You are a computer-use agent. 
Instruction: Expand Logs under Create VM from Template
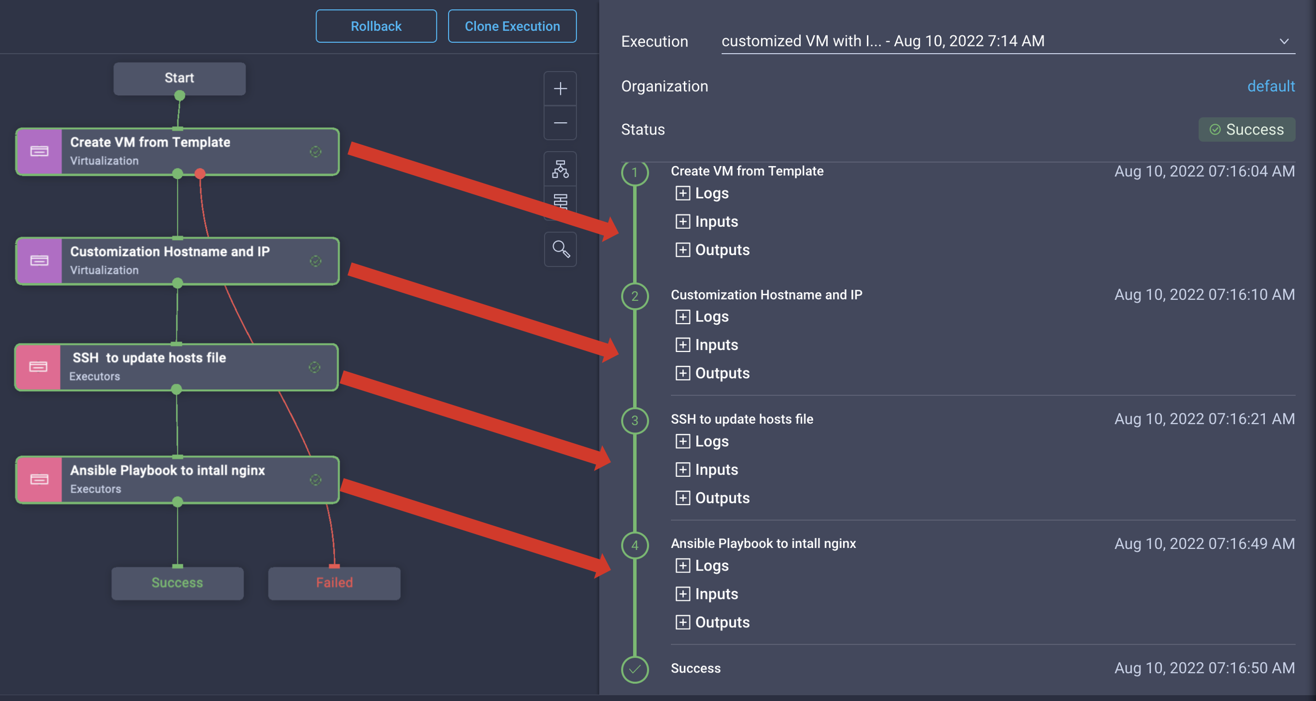[x=683, y=193]
